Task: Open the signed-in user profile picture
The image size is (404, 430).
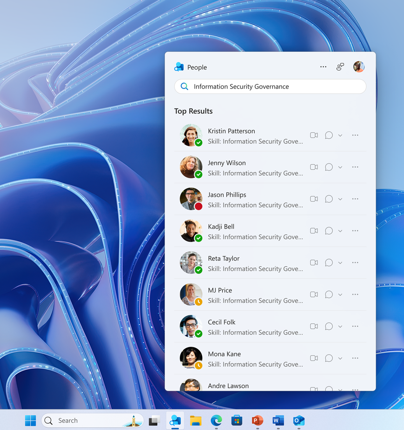Action: coord(359,67)
